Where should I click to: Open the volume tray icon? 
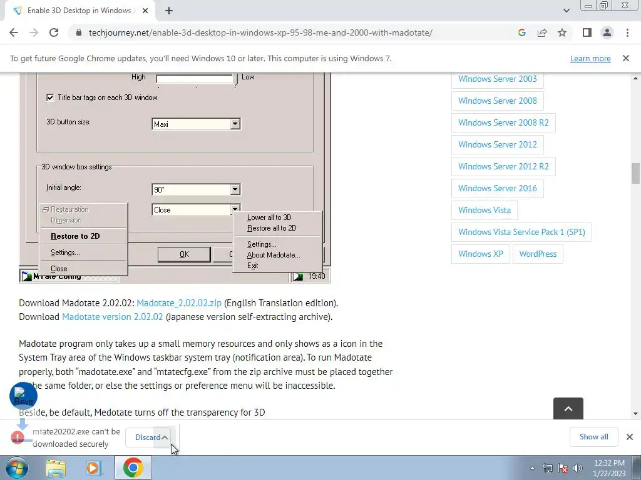[x=577, y=468]
